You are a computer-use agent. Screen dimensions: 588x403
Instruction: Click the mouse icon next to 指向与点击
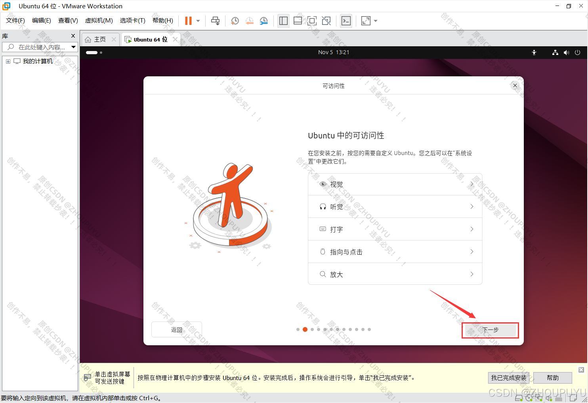323,252
